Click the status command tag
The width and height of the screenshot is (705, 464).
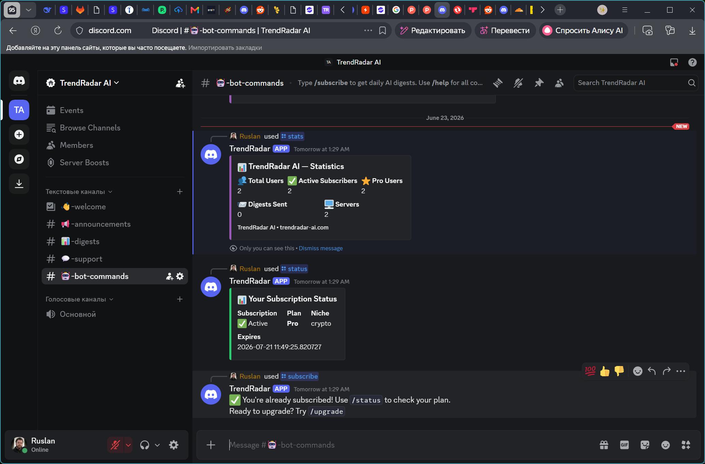[294, 269]
